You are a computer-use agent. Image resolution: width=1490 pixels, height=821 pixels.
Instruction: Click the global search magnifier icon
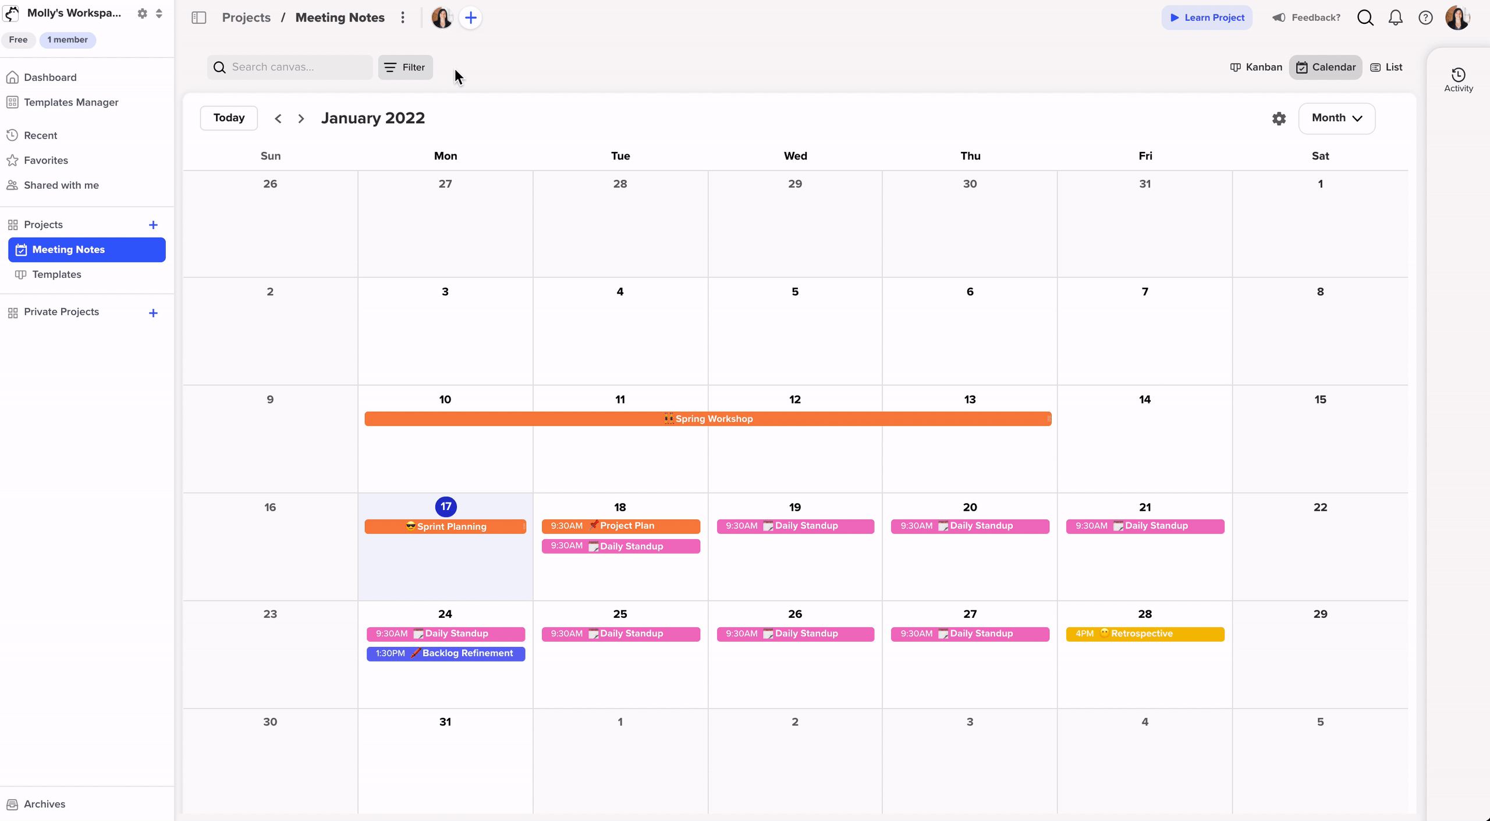pos(1365,17)
